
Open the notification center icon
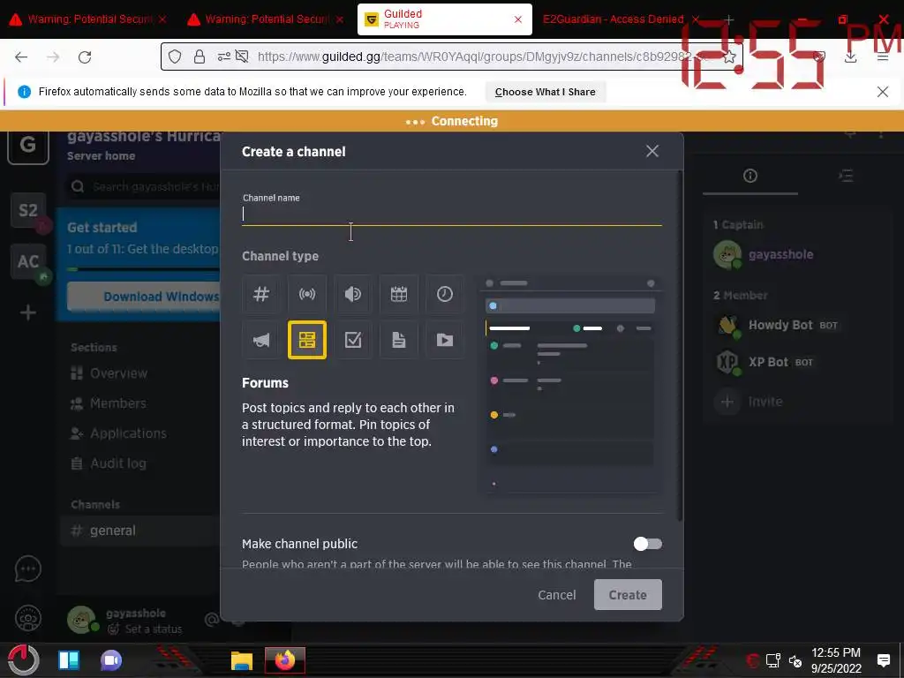coord(883,660)
